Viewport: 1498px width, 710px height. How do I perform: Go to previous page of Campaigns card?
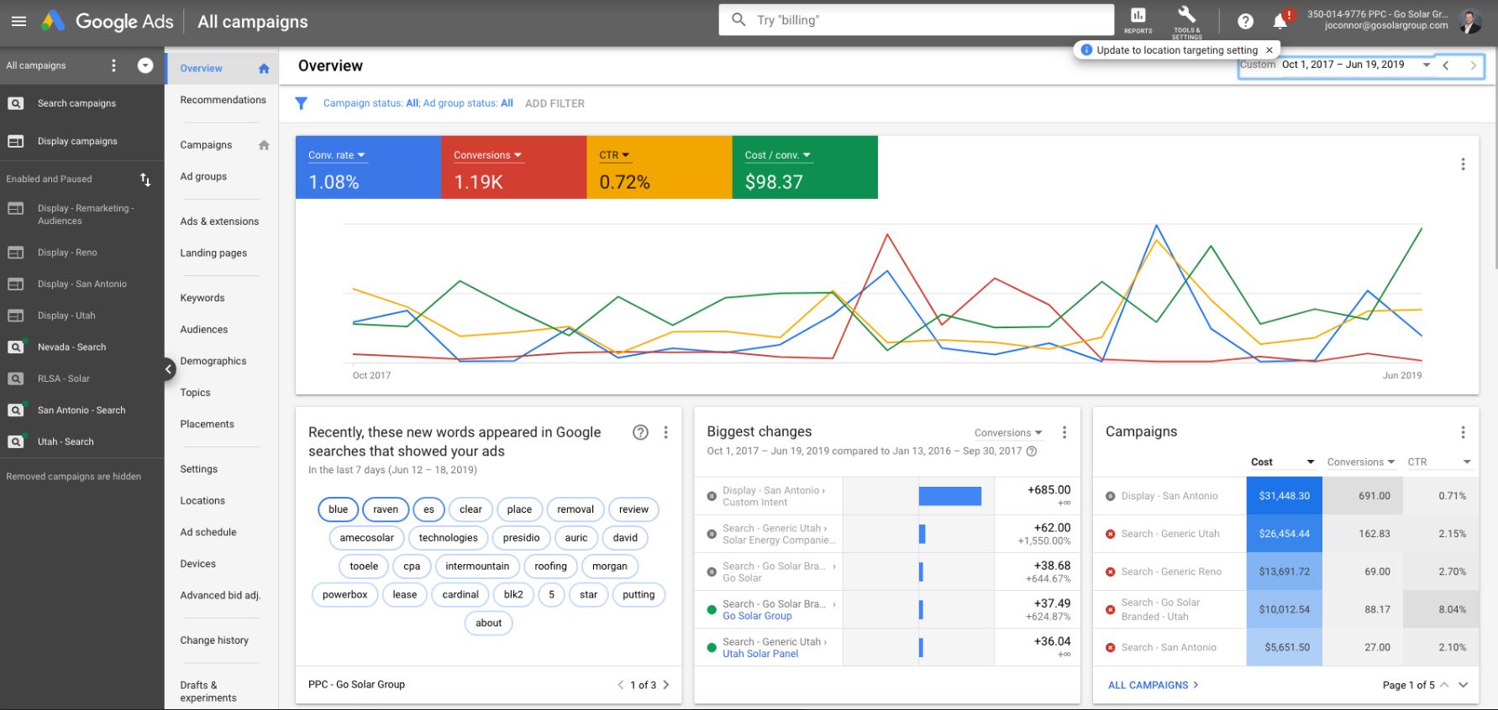click(1444, 685)
